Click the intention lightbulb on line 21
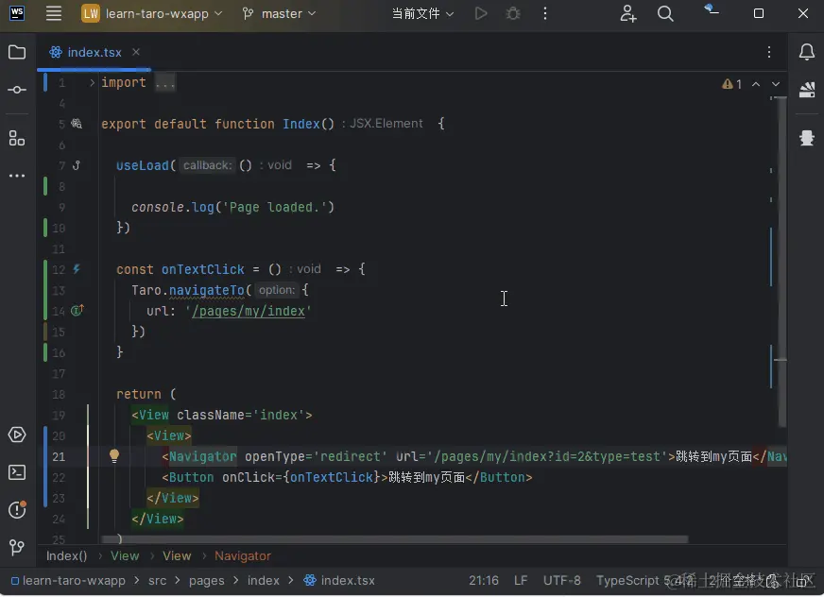 tap(114, 456)
